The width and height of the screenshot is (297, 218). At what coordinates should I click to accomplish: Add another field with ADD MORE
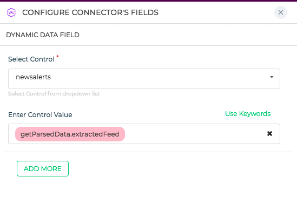[x=43, y=168]
